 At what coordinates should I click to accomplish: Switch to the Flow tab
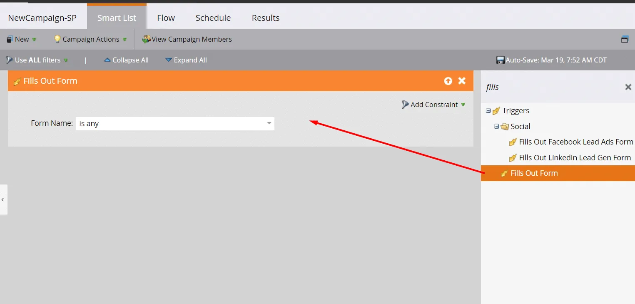pyautogui.click(x=166, y=18)
